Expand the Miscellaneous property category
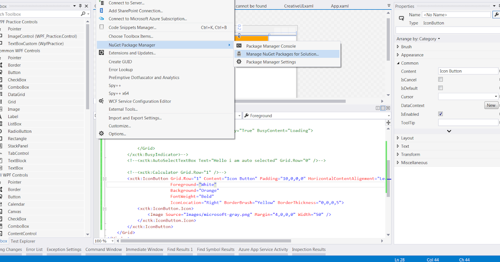 tap(398, 163)
